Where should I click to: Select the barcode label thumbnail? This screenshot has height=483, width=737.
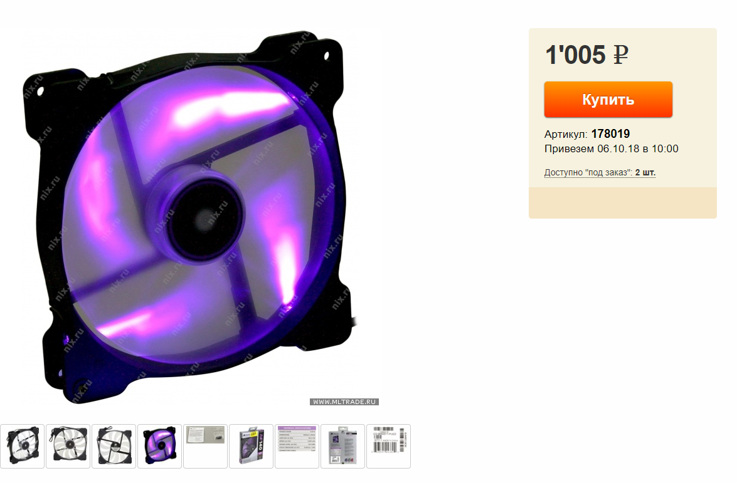tap(388, 446)
